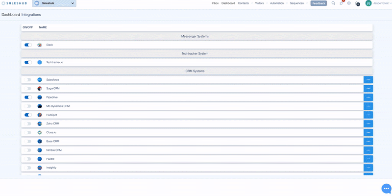Expand the Sequences menu chevron

(307, 3)
